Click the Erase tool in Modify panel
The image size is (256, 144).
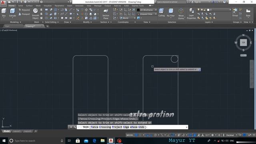(78, 18)
